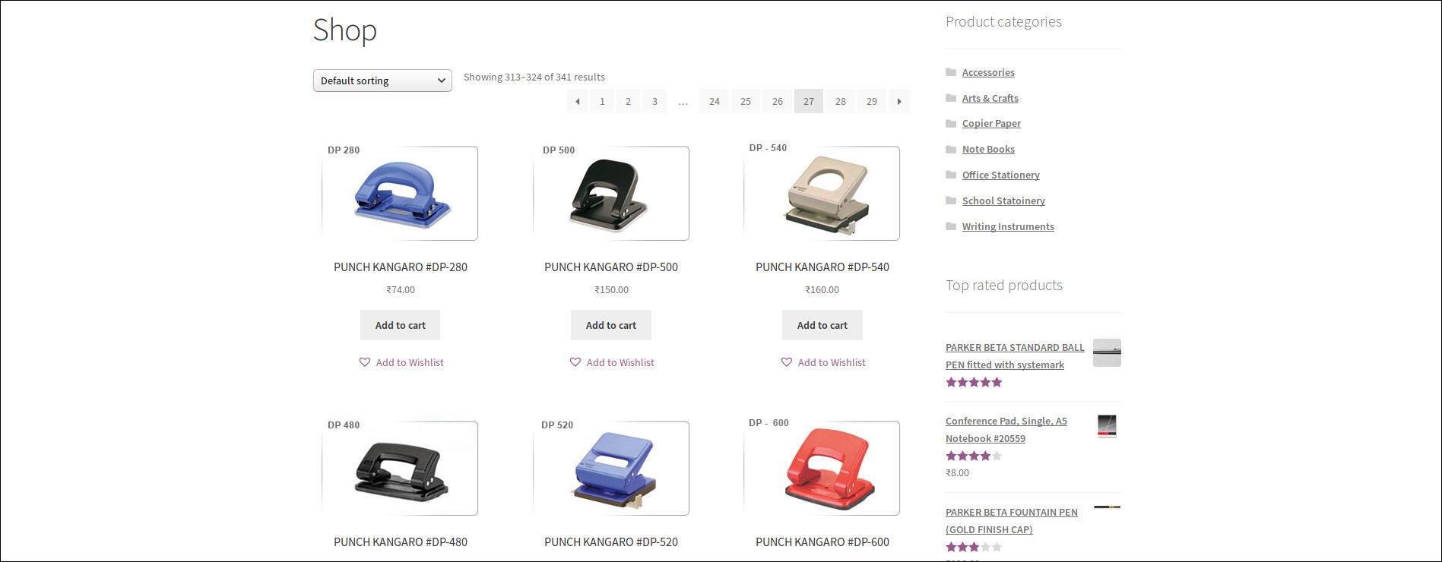Click wishlist heart icon for DP-540
The height and width of the screenshot is (562, 1442).
[787, 362]
